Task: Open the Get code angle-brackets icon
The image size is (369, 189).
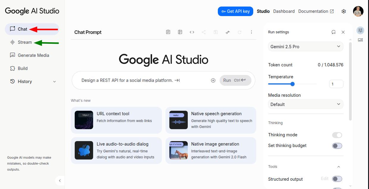Action: click(192, 32)
